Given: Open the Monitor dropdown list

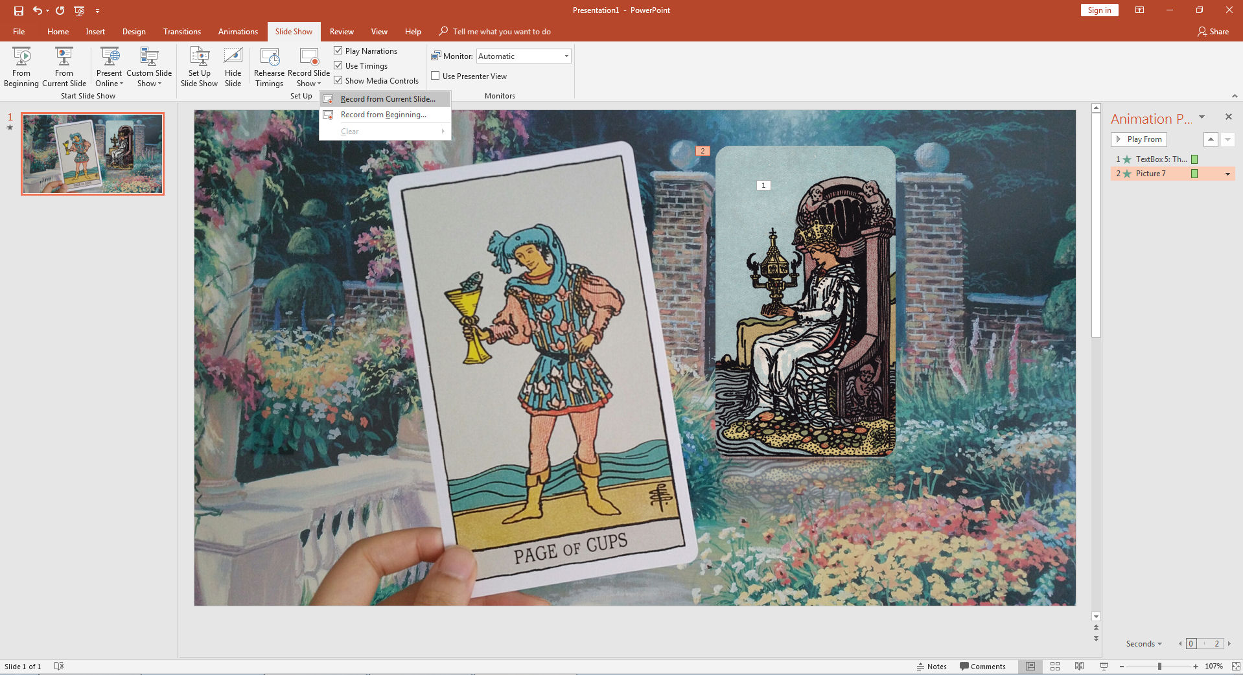Looking at the screenshot, I should click(566, 56).
